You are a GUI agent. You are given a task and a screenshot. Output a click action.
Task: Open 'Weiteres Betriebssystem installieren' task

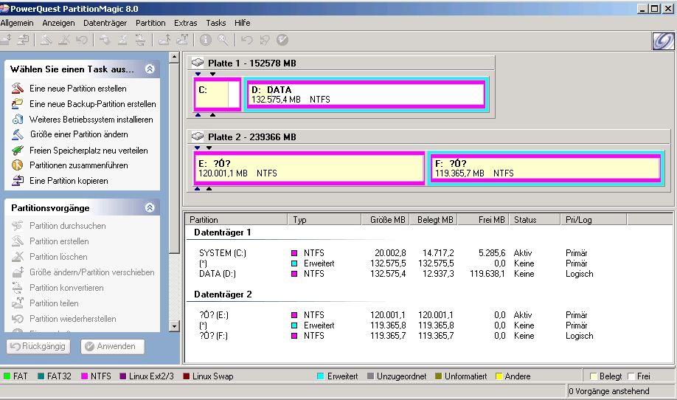(91, 120)
